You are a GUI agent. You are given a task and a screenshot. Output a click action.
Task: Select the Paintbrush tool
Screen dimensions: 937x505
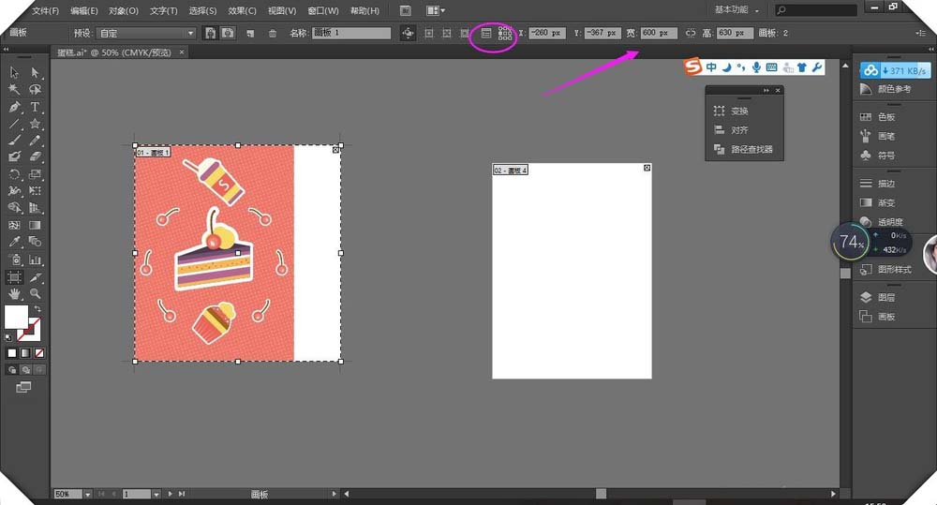click(x=14, y=141)
